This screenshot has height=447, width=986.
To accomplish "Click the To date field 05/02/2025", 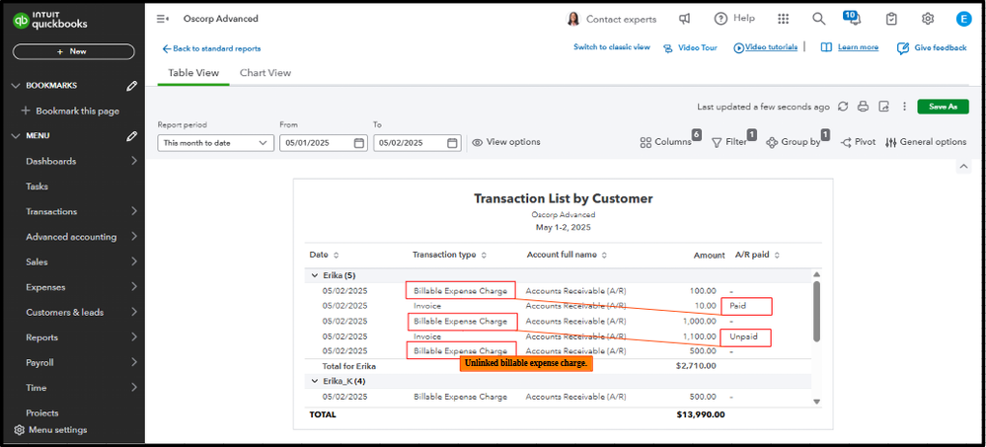I will click(417, 143).
